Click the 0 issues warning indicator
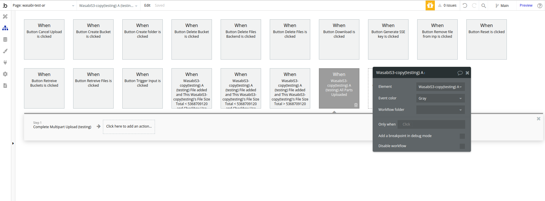 point(447,5)
